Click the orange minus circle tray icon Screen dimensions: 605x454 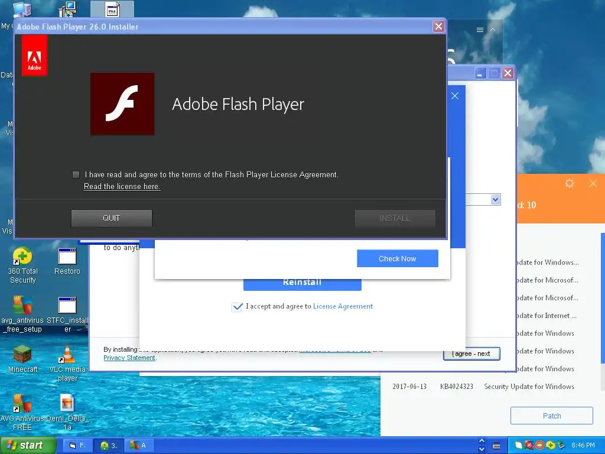coord(540,445)
